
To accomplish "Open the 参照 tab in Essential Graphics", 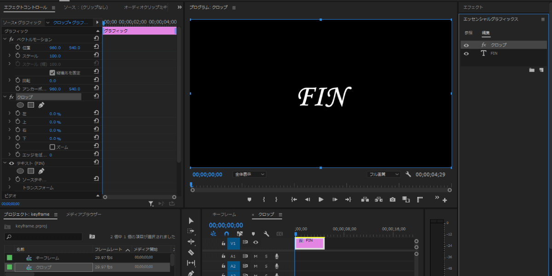I will [468, 33].
